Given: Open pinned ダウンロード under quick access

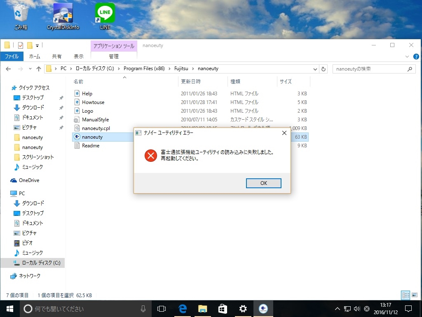Looking at the screenshot, I should (33, 108).
